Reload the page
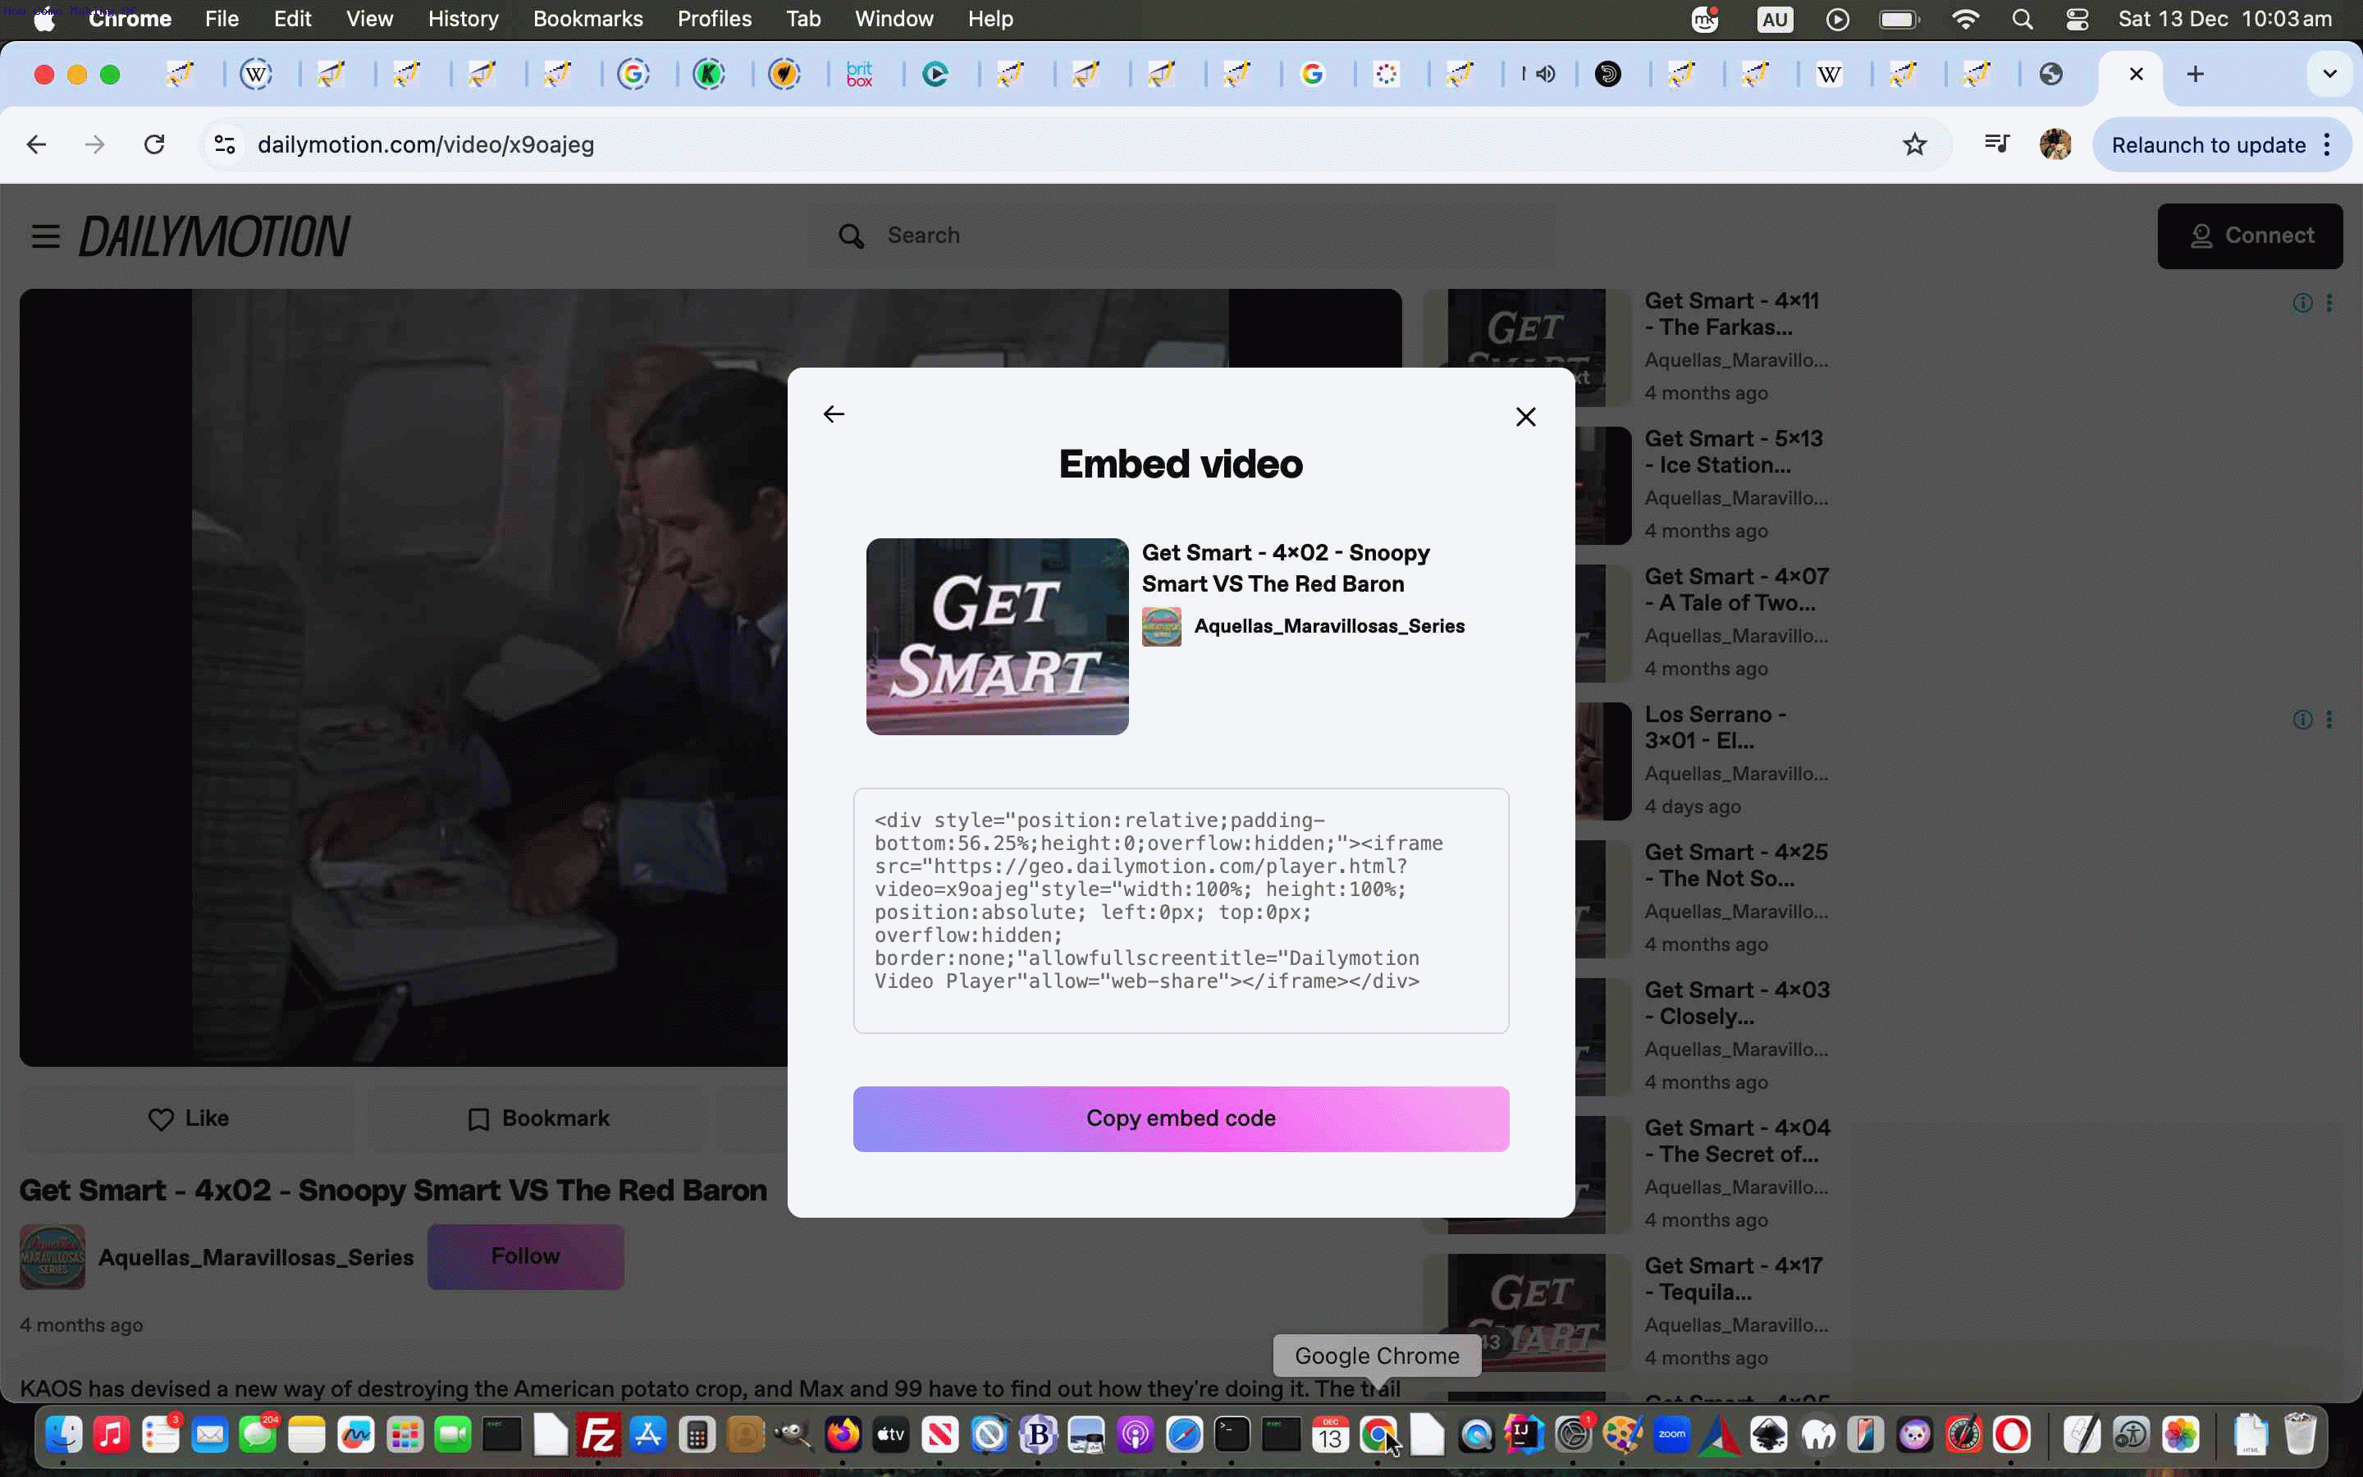 (x=154, y=144)
